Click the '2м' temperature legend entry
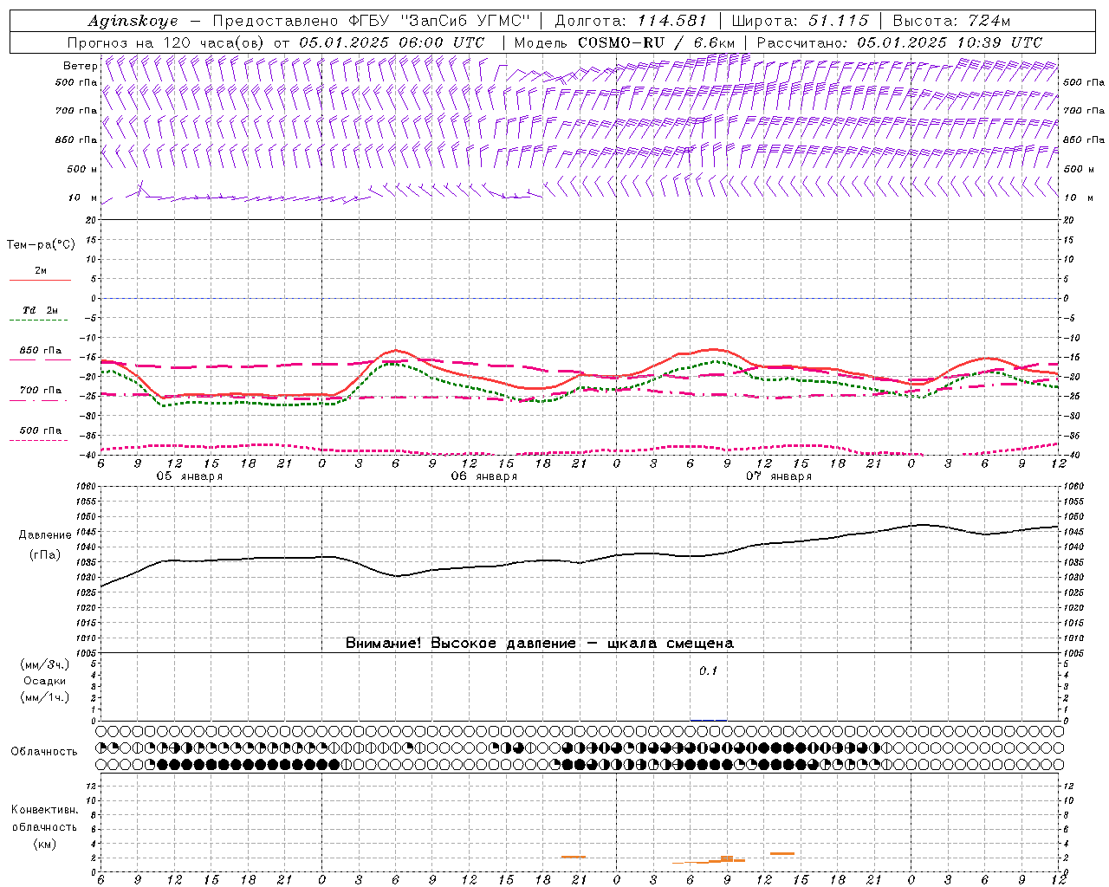Viewport: 1109px width, 887px height. 41,271
